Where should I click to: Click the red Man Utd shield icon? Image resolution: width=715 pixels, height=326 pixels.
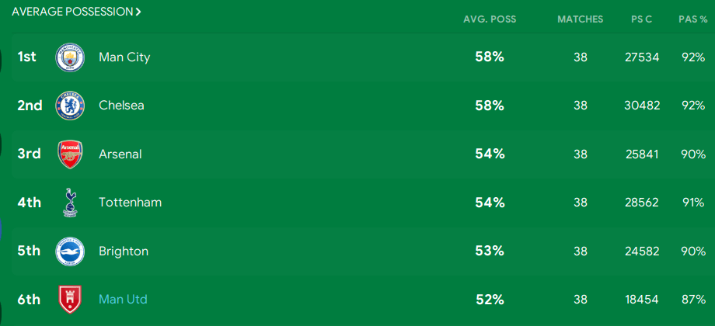pyautogui.click(x=70, y=300)
